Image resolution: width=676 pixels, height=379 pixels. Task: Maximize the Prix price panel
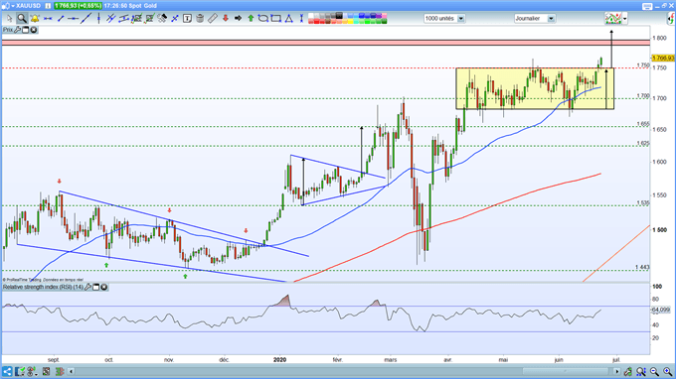pos(26,30)
